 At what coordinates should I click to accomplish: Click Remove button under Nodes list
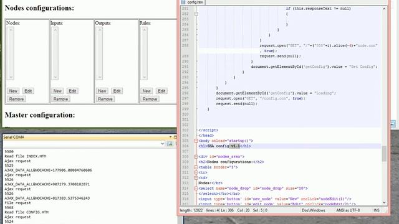pos(17,99)
